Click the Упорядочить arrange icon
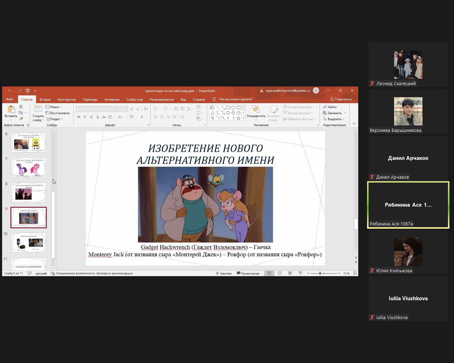The image size is (454, 363). point(256,108)
